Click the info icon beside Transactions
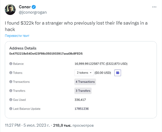This screenshot has height=132, width=162. point(11,82)
